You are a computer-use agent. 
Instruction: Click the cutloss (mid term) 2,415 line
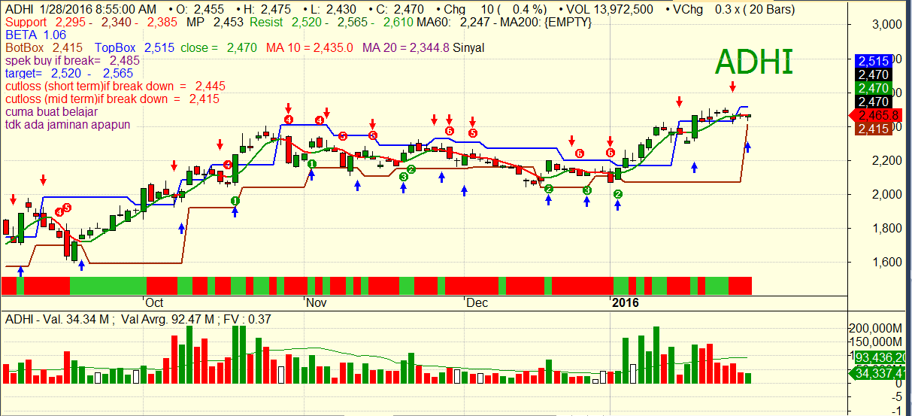(x=112, y=99)
